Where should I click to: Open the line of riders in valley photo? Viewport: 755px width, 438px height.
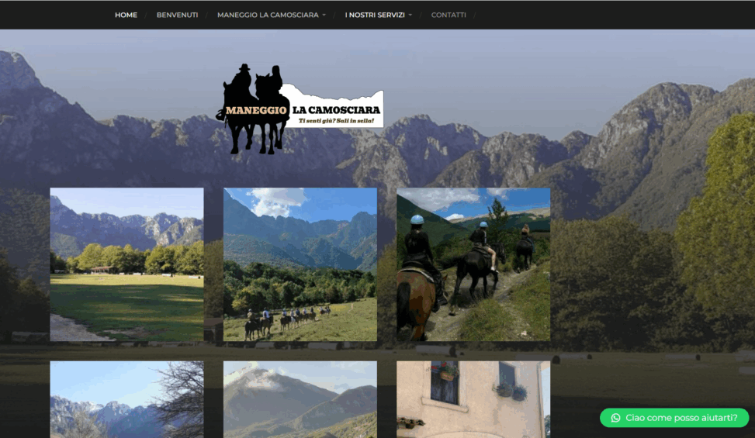point(300,264)
